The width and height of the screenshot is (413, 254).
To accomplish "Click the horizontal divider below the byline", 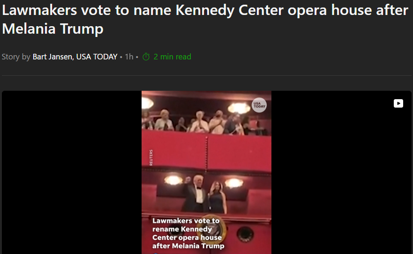I will pos(206,75).
